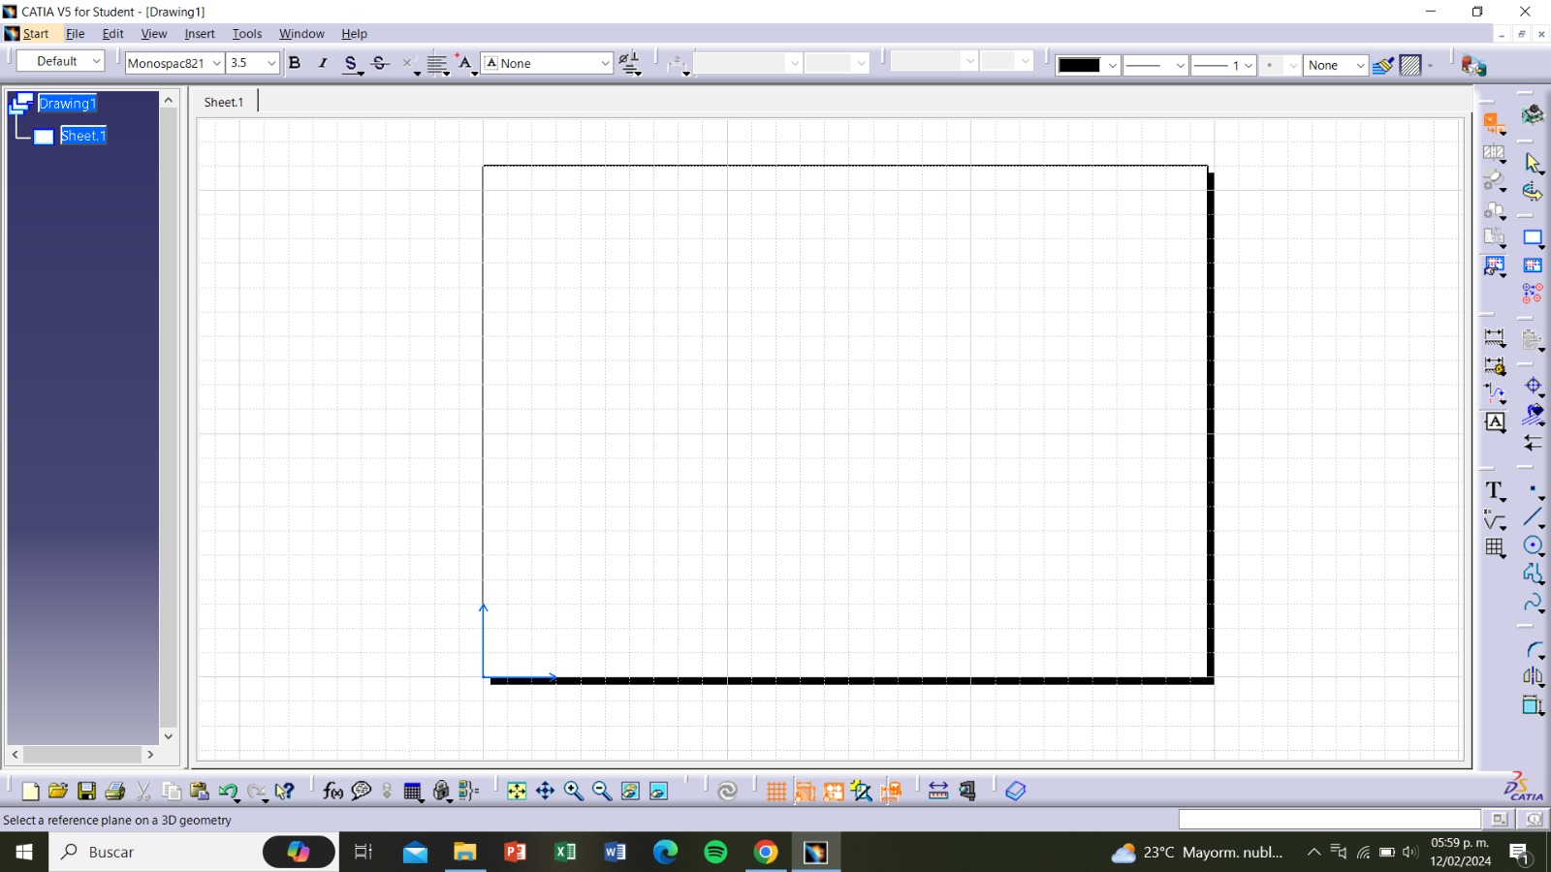The image size is (1551, 872).
Task: Select the Circle drawing tool
Action: coord(1533,545)
